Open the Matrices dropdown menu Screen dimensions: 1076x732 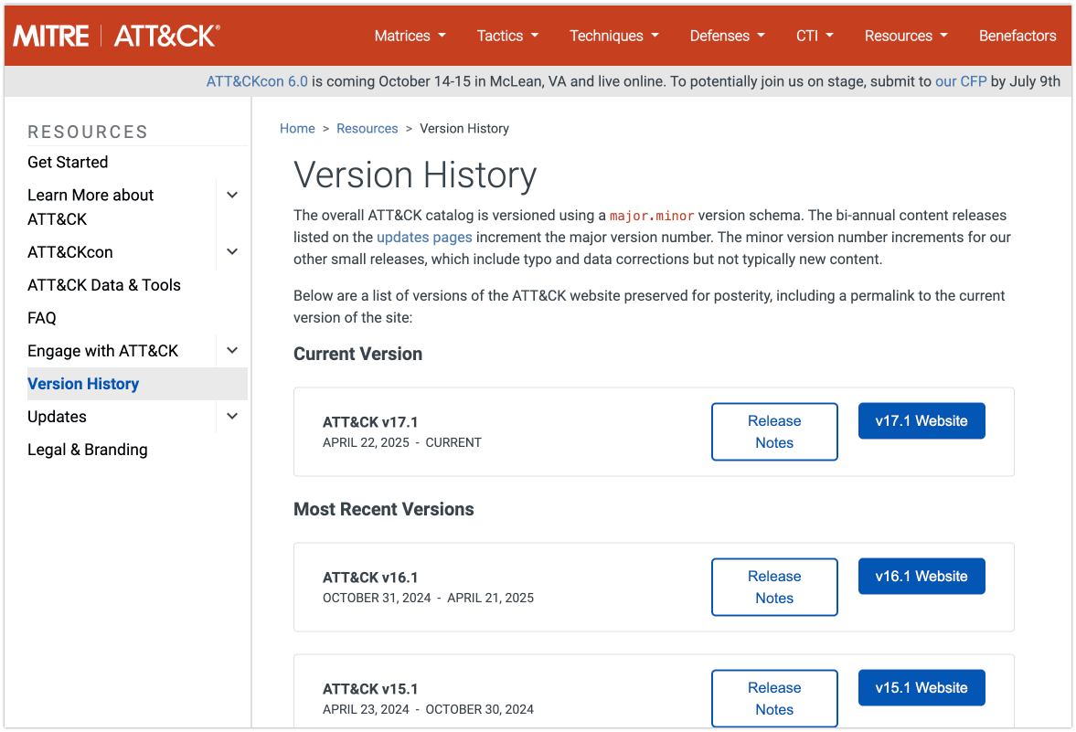pyautogui.click(x=410, y=36)
